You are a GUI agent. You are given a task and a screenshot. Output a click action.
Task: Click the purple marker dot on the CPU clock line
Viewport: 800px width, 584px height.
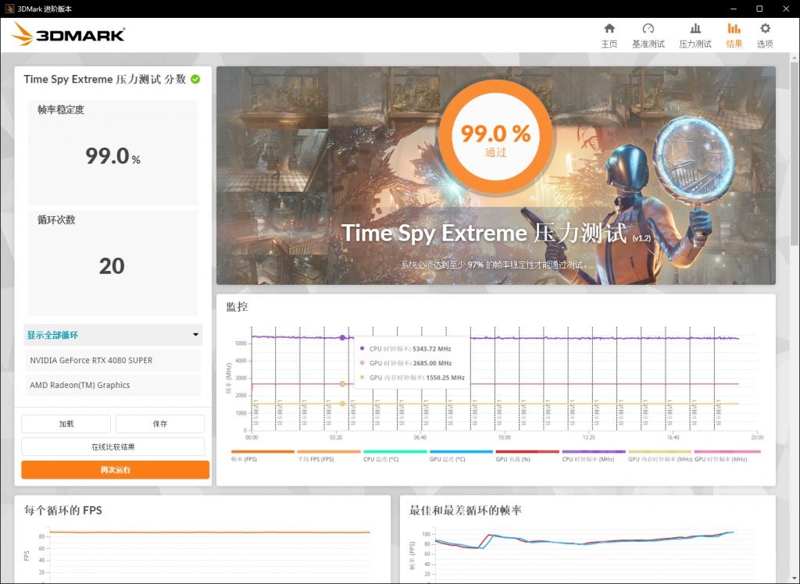(341, 338)
